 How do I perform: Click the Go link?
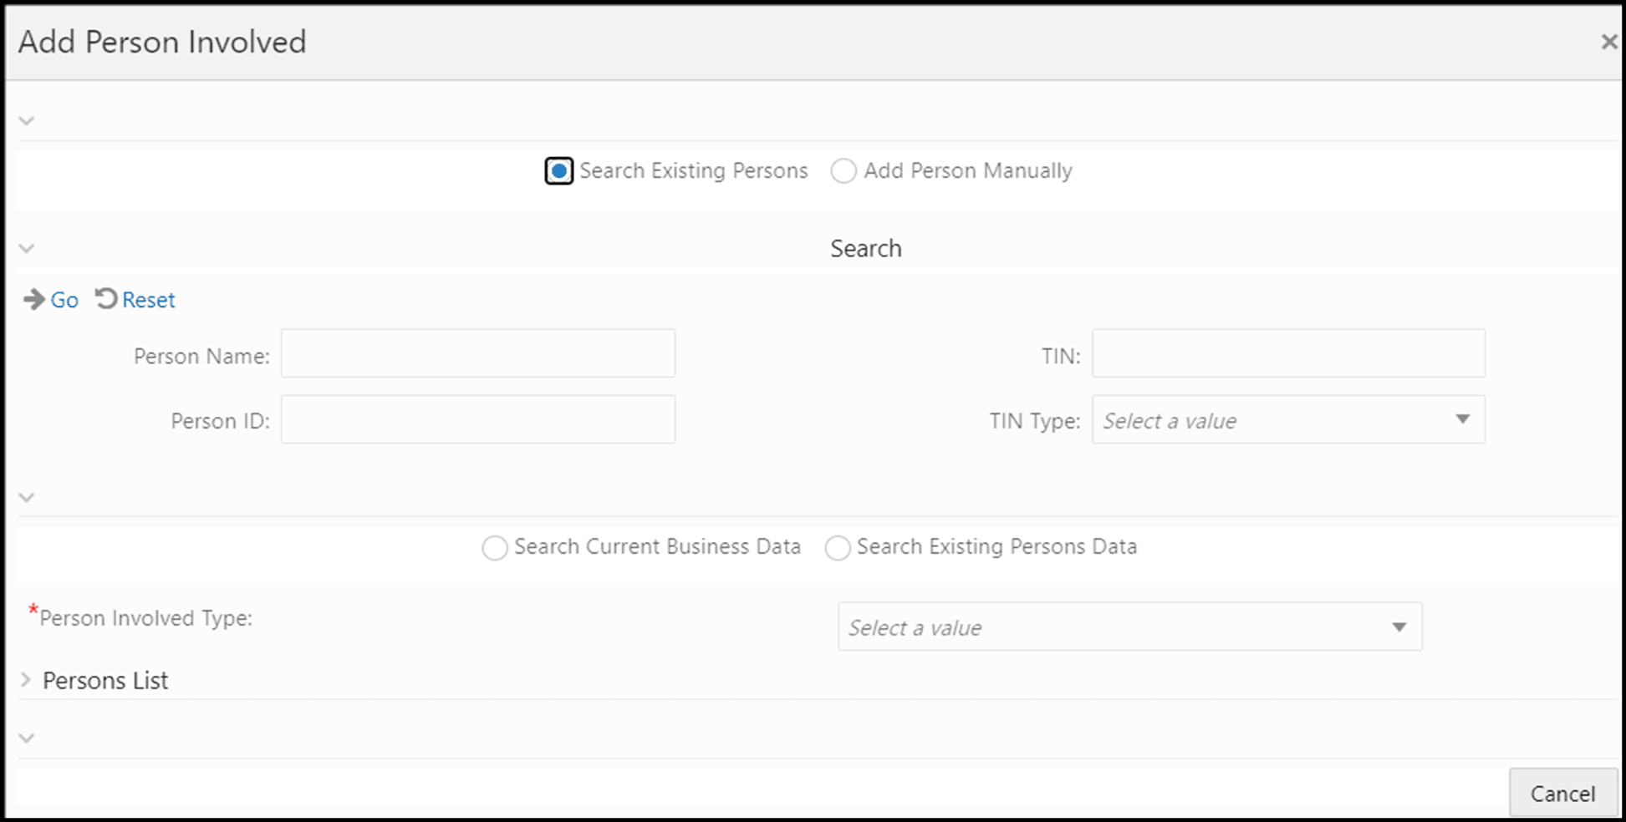64,299
